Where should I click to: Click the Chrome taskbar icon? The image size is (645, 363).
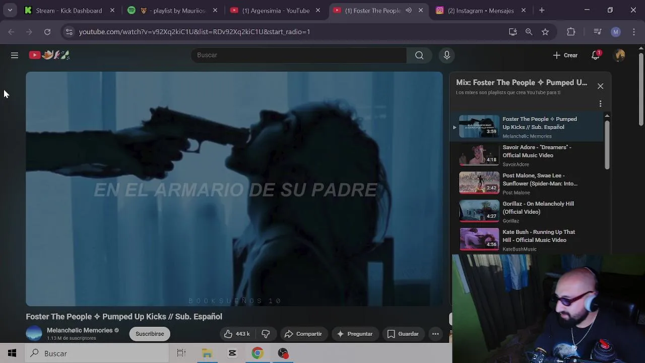[257, 353]
